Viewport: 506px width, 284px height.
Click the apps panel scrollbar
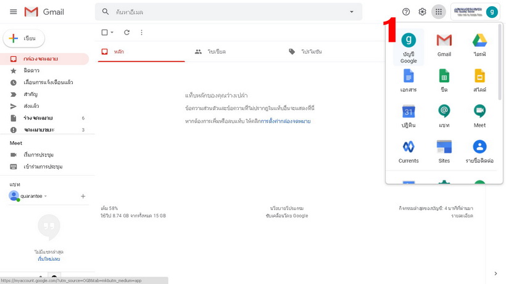point(500,62)
